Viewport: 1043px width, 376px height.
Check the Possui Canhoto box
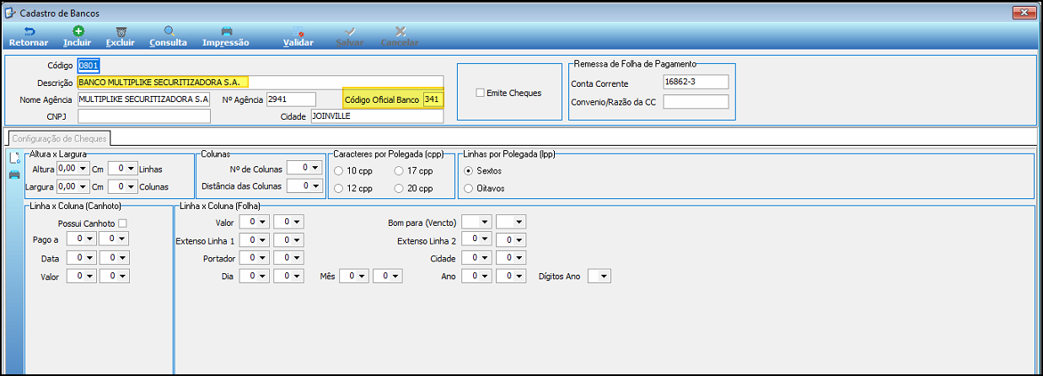click(123, 223)
